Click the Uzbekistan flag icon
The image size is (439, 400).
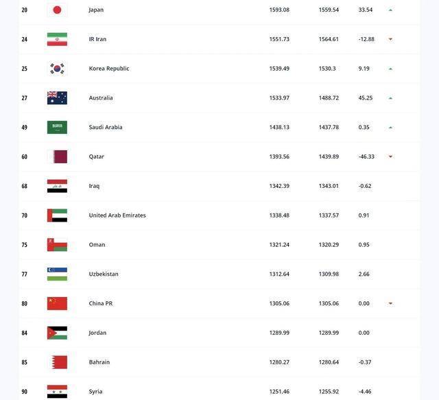coord(57,274)
